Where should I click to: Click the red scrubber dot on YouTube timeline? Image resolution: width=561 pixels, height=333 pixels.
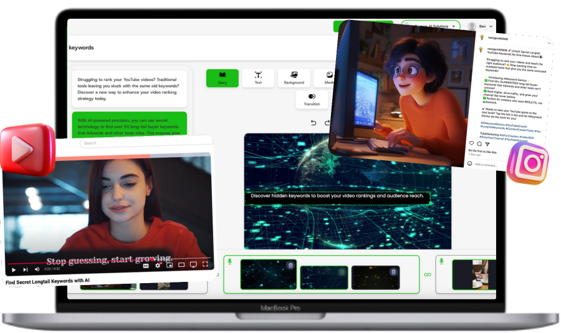point(153,259)
